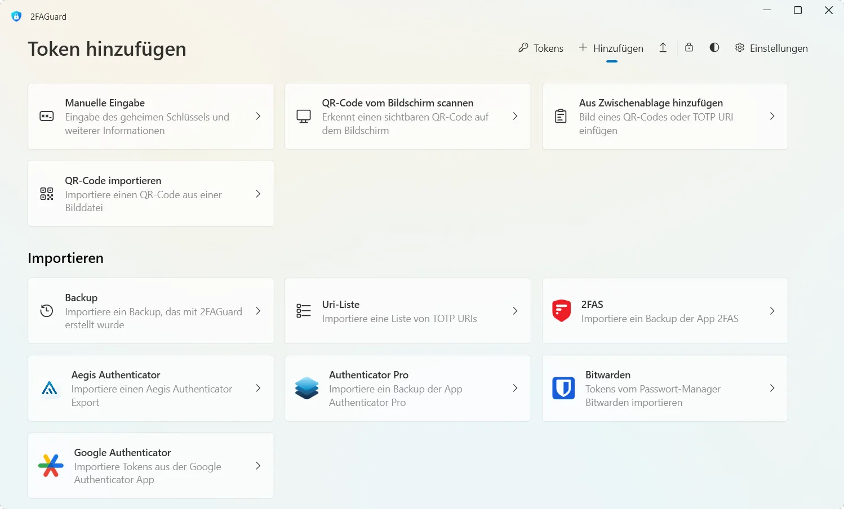Click chevron on Authenticator Pro card

tap(515, 388)
